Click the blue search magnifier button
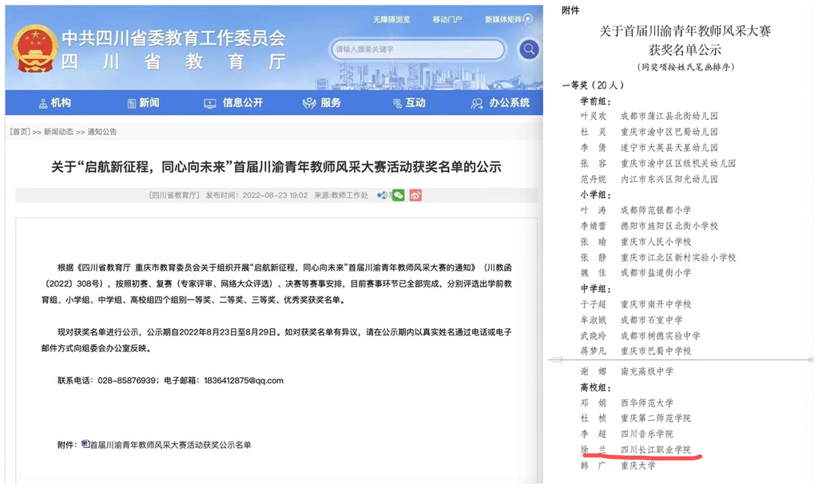This screenshot has height=488, width=818. [x=529, y=50]
